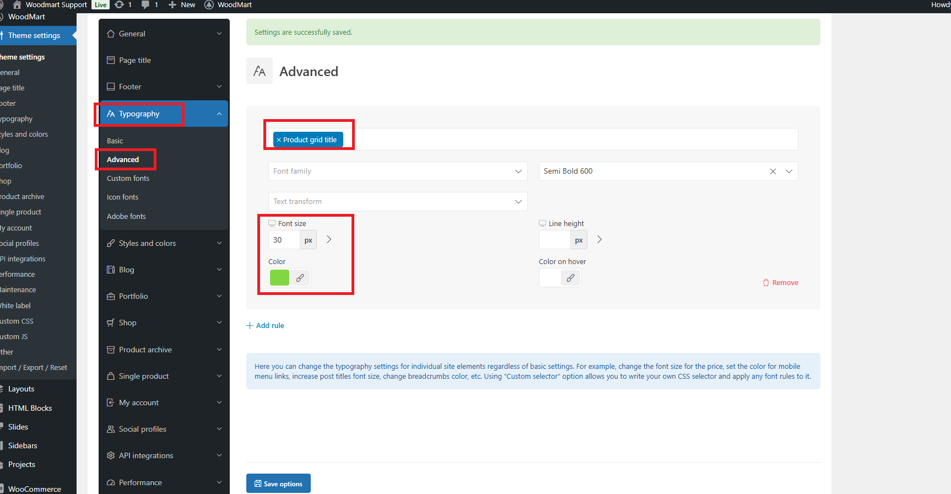
Task: Click the Styles and colors brush icon
Action: (x=111, y=243)
